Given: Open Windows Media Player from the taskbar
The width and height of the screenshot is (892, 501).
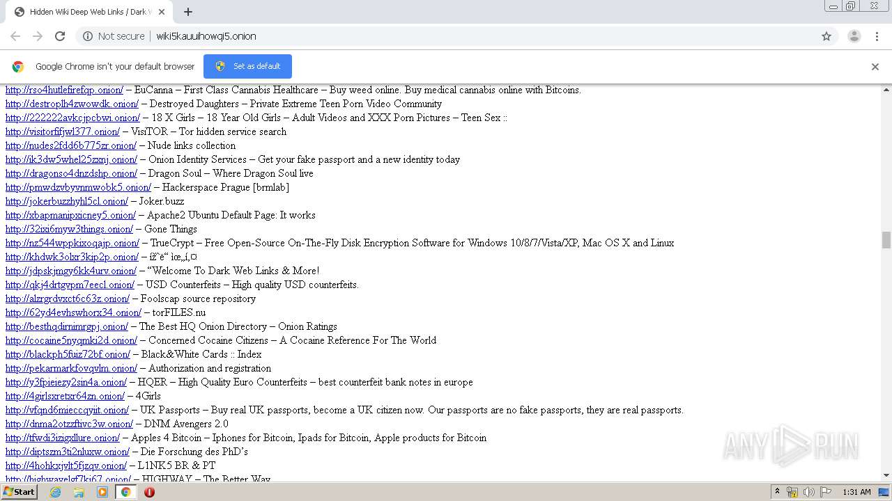Looking at the screenshot, I should coord(102,492).
